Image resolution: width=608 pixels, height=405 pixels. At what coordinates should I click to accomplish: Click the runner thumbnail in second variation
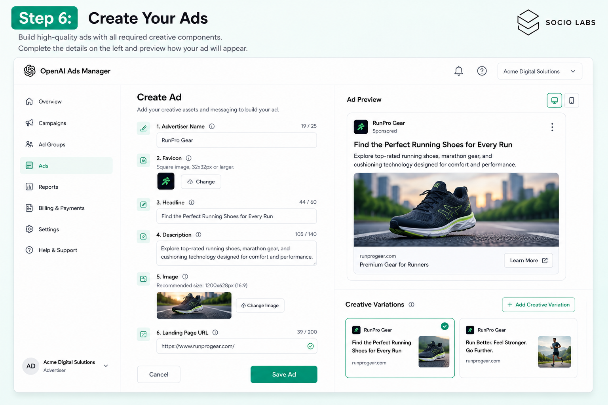click(x=555, y=352)
